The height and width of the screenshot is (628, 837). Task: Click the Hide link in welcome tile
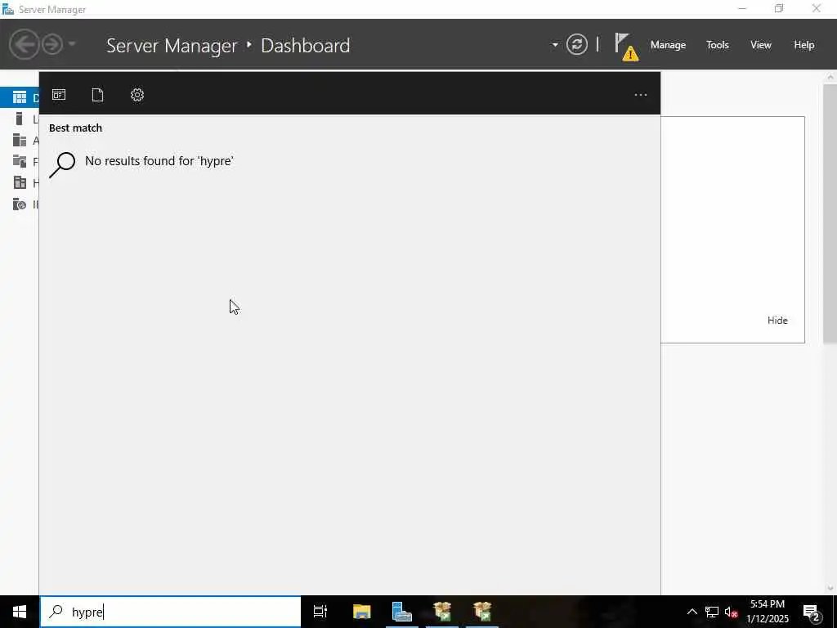777,321
